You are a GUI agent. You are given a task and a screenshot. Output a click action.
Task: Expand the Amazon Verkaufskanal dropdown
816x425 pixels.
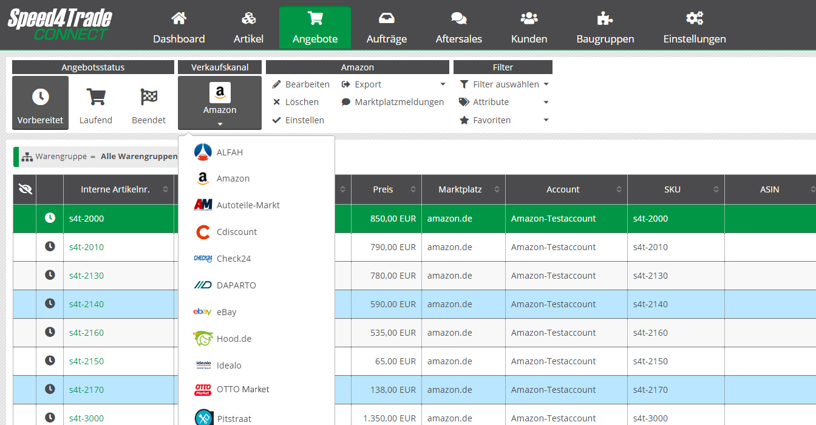pyautogui.click(x=220, y=103)
